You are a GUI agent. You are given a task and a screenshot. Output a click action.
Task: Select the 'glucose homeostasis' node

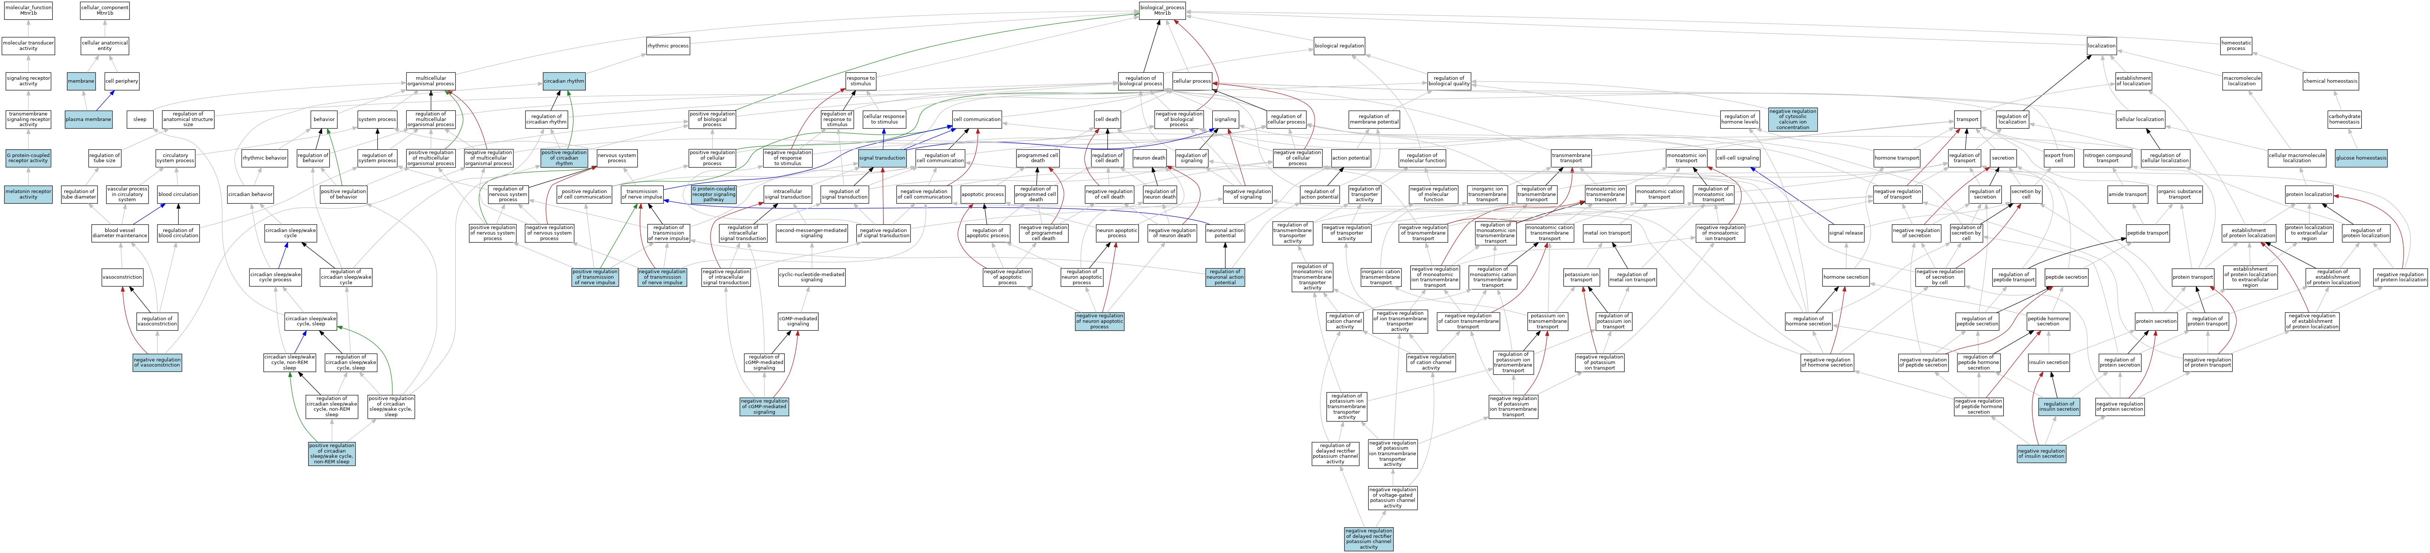point(2361,158)
